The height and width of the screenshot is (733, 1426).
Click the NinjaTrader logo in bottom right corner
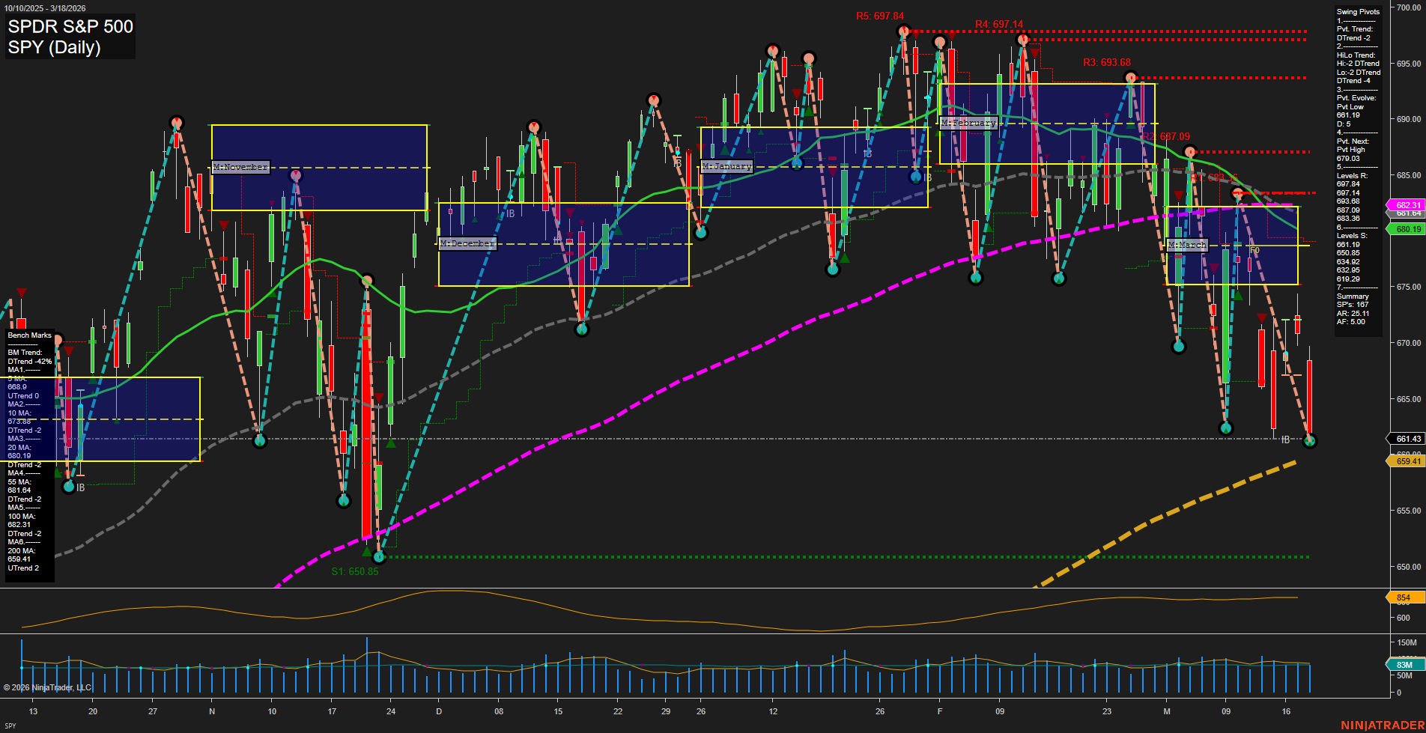(x=1381, y=725)
